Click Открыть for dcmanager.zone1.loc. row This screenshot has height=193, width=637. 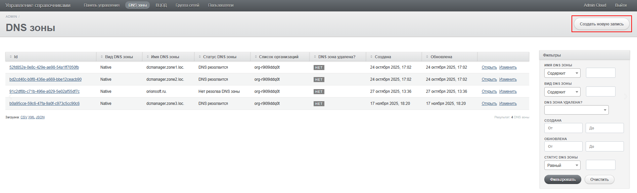point(489,67)
